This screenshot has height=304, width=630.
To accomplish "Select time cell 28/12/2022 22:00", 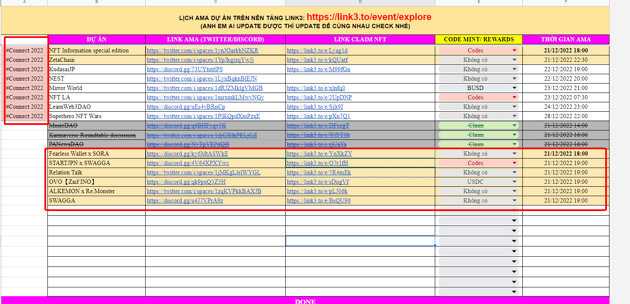I will [566, 116].
